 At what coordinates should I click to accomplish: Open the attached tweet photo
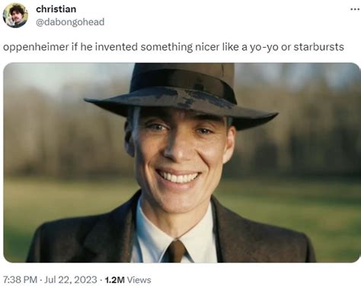pyautogui.click(x=181, y=163)
